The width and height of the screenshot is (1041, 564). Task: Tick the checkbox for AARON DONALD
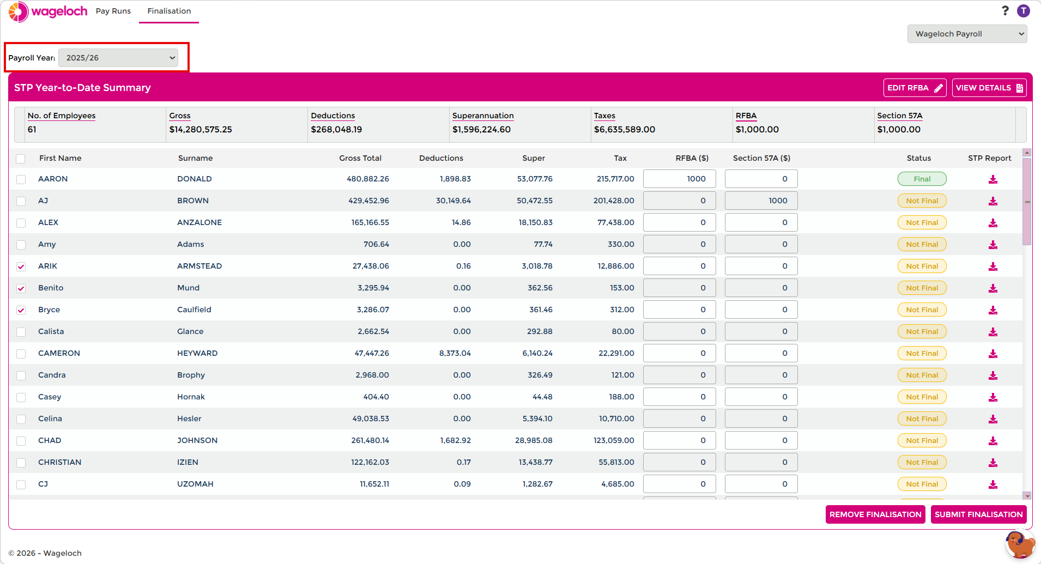[x=21, y=179]
